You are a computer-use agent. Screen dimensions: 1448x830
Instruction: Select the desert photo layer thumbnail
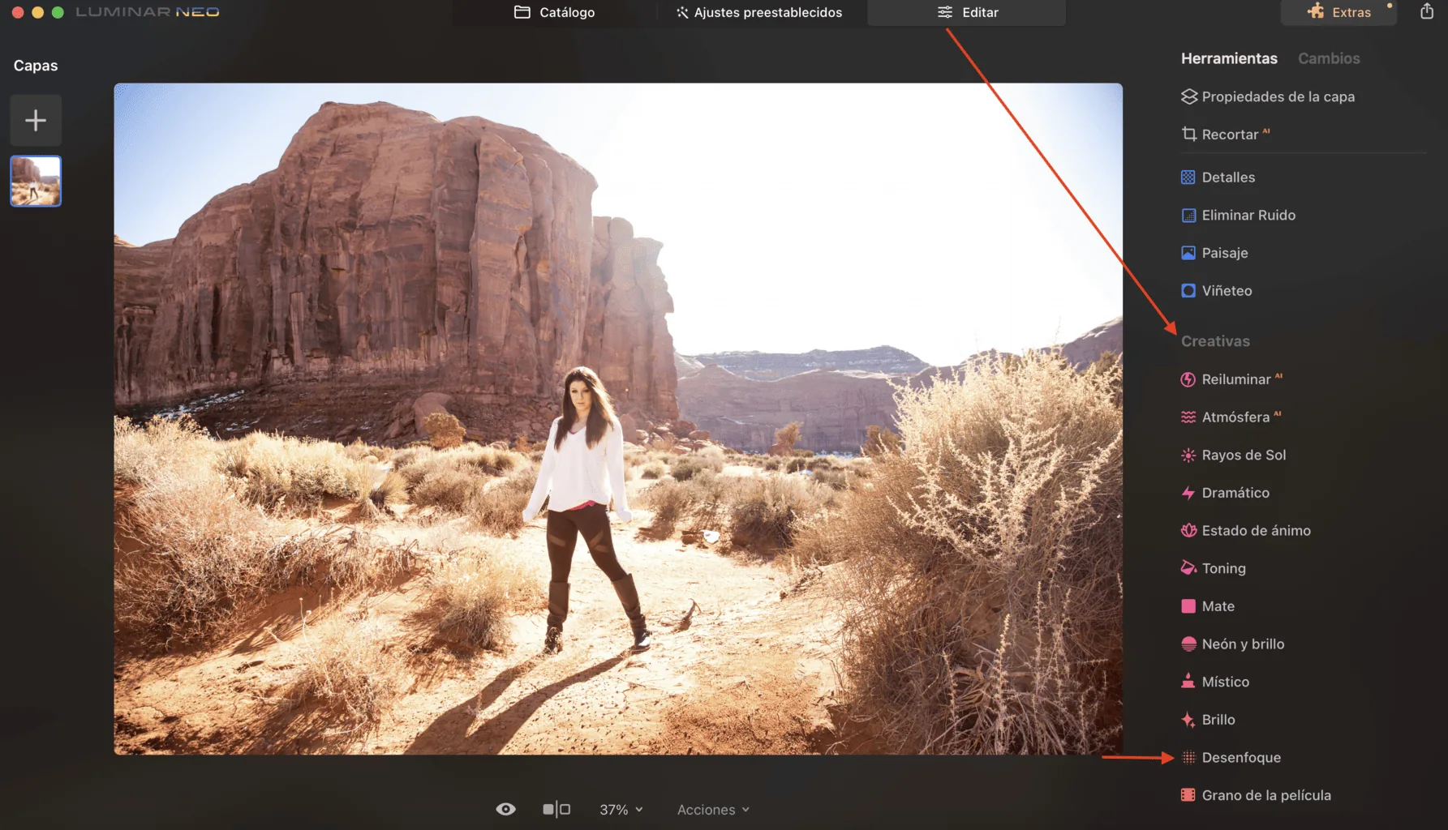pos(36,181)
